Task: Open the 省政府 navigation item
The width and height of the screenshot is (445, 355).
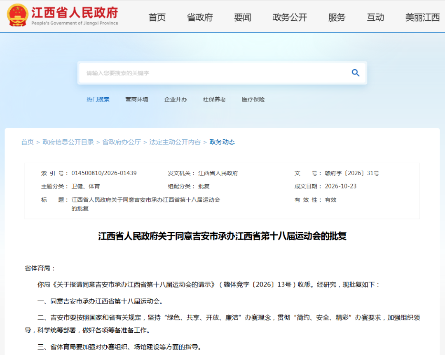Action: coord(200,17)
